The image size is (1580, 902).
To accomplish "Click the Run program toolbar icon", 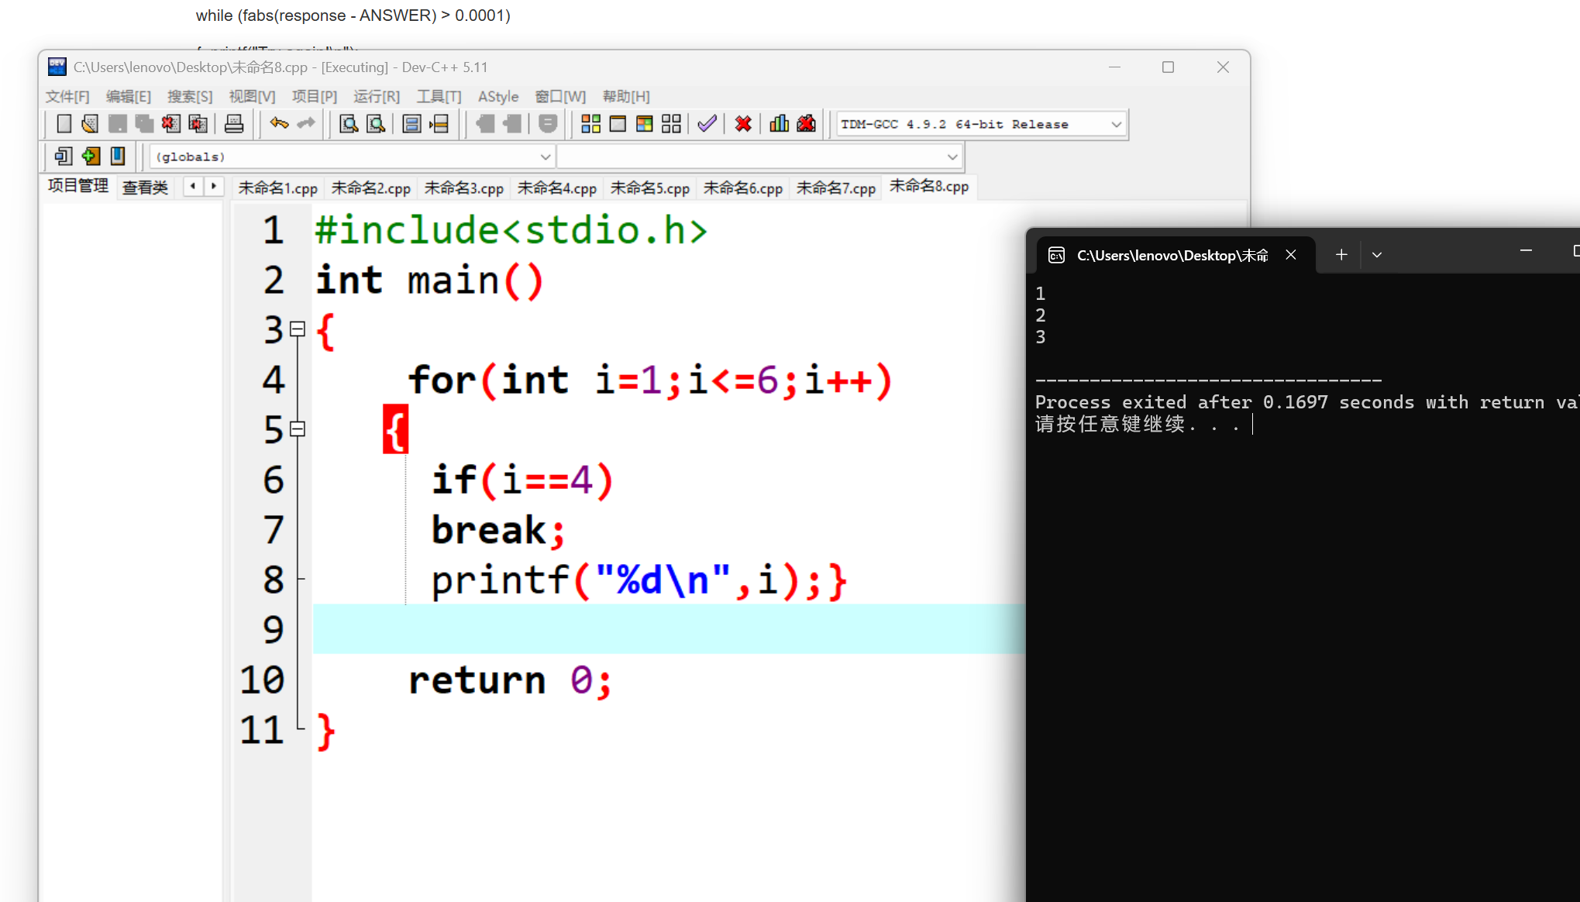I will pyautogui.click(x=618, y=124).
